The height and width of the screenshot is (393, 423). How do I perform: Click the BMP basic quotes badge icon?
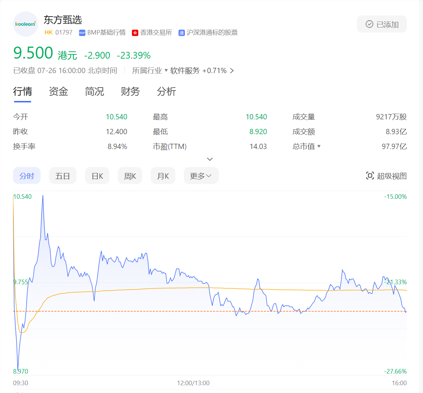click(82, 33)
